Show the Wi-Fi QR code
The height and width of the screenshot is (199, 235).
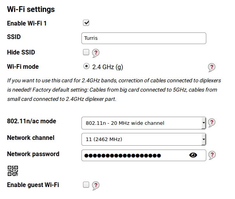[x=13, y=171]
